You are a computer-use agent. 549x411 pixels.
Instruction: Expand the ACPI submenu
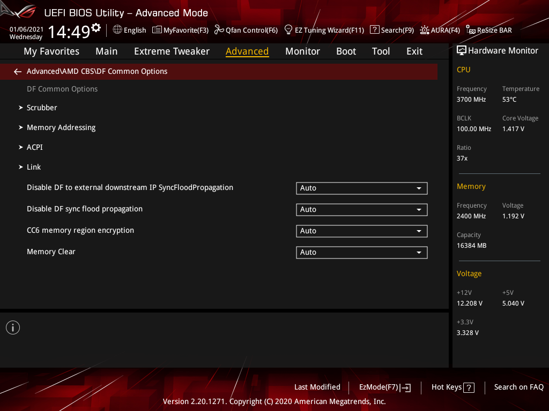point(35,148)
